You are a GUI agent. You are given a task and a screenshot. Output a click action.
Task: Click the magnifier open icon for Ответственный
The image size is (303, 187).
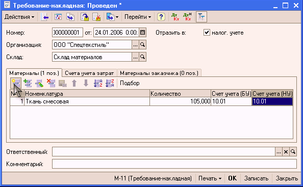tap(293, 152)
